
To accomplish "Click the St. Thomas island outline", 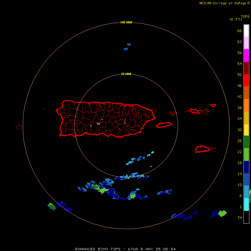I will [x=194, y=111].
